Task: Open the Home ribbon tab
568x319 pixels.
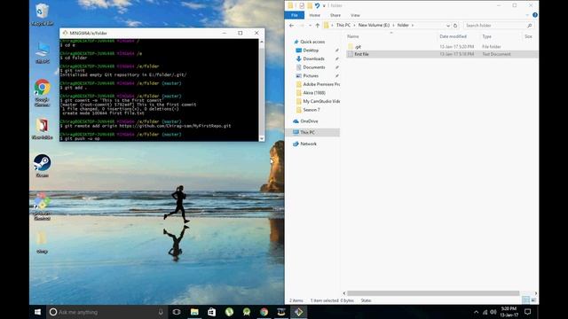Action: tap(314, 15)
